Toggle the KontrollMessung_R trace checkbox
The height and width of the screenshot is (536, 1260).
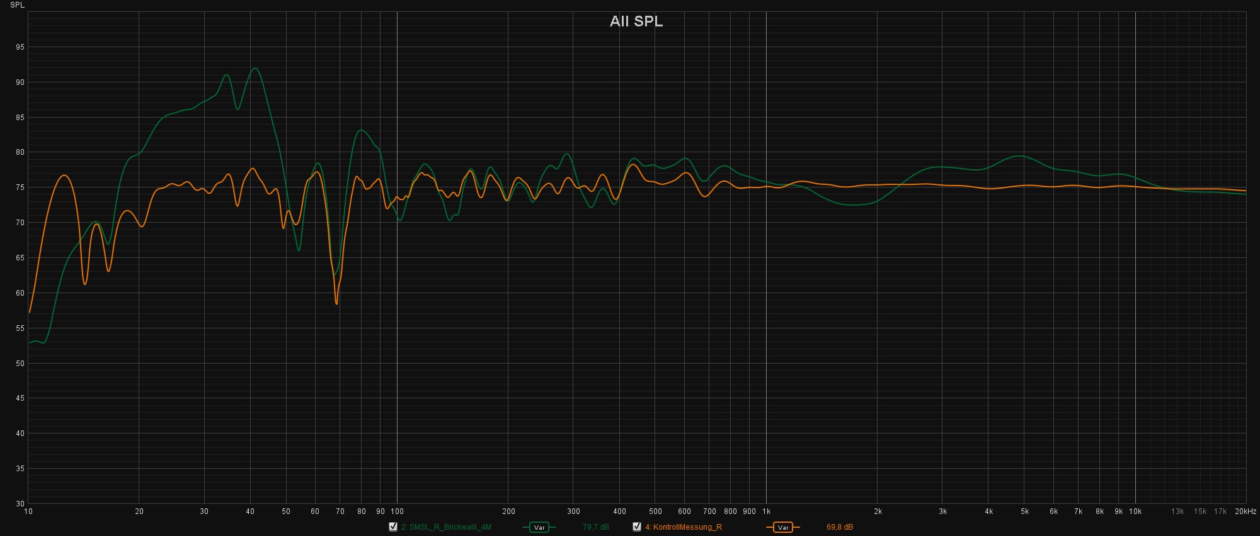point(637,527)
